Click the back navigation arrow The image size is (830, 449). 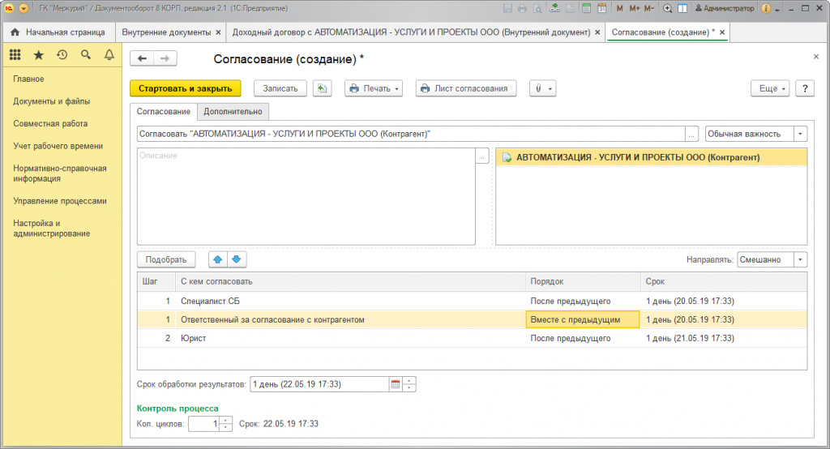143,58
